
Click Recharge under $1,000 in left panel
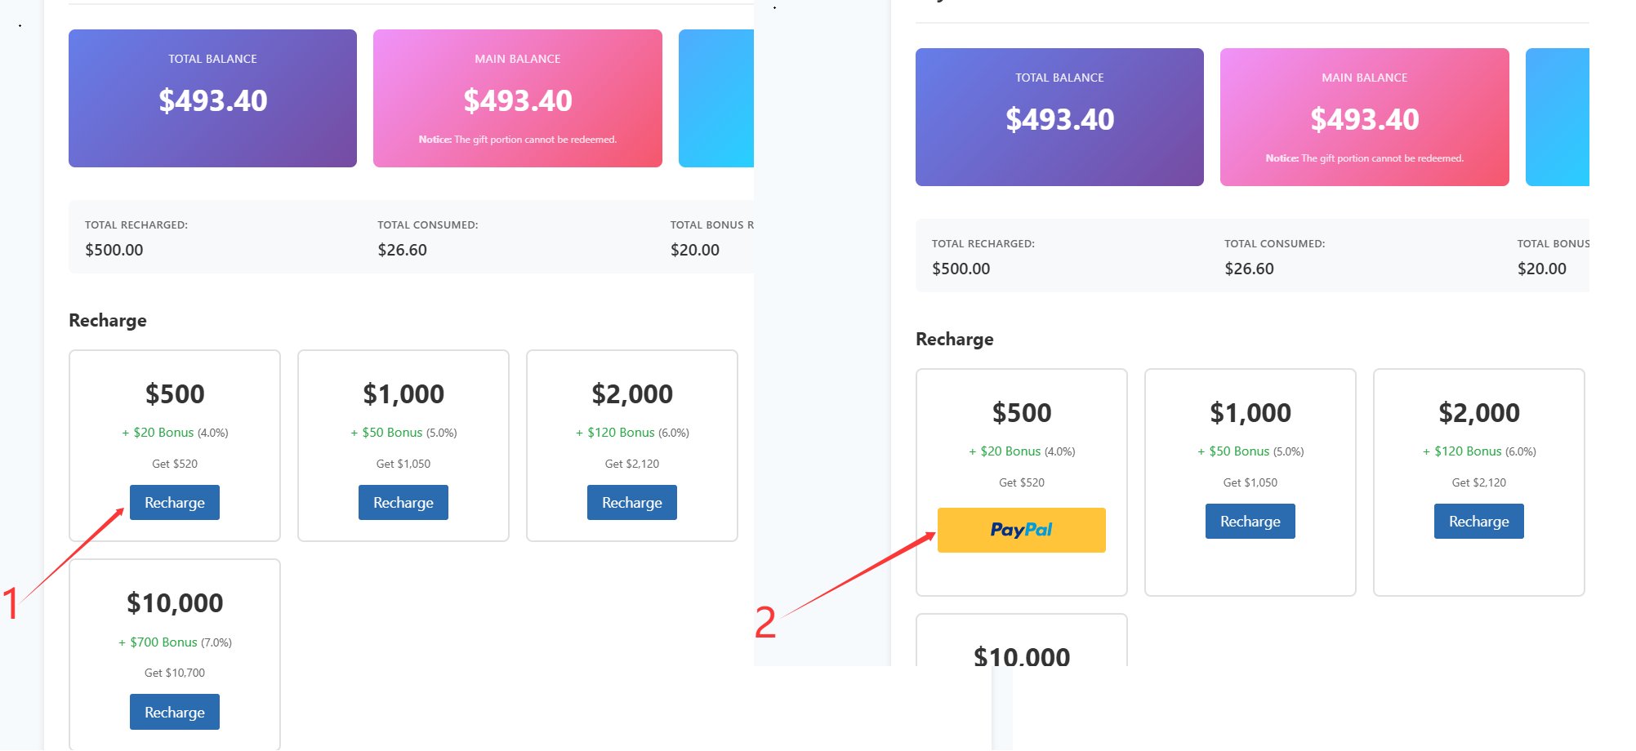(x=403, y=503)
